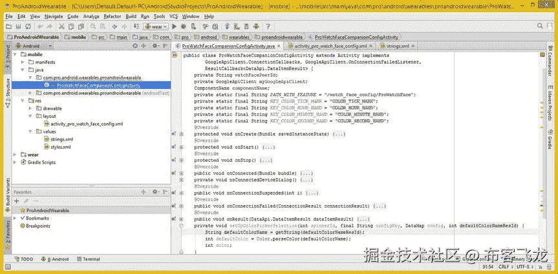Viewport: 558px width, 274px height.
Task: Click the Undo arrow icon
Action: pyautogui.click(x=40, y=26)
